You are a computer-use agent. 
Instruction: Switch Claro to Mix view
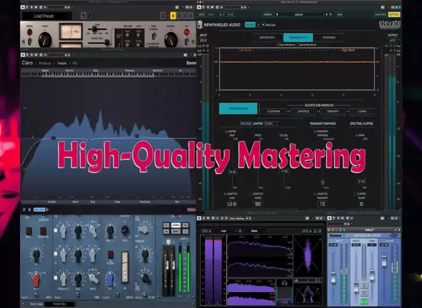75,63
